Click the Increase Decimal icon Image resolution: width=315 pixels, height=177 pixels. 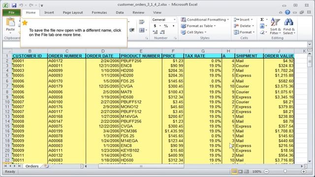click(x=155, y=32)
